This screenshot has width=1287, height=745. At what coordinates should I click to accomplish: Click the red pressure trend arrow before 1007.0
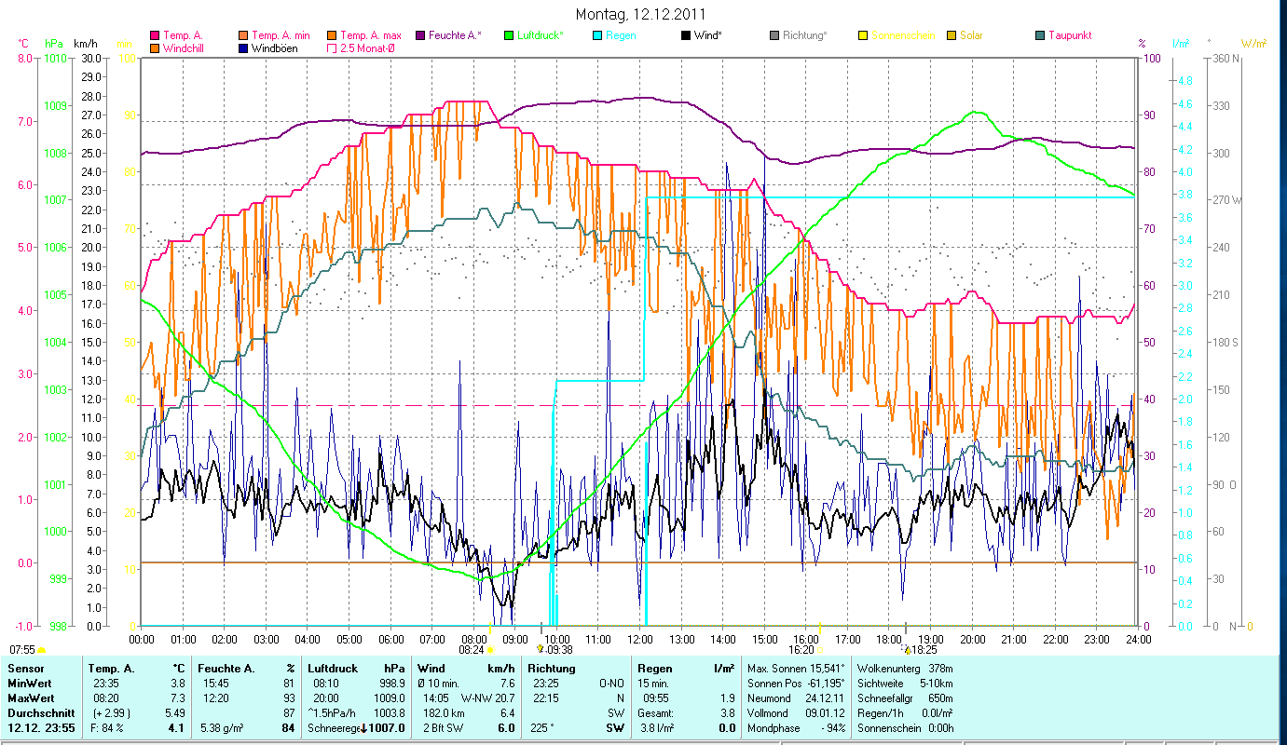point(364,728)
